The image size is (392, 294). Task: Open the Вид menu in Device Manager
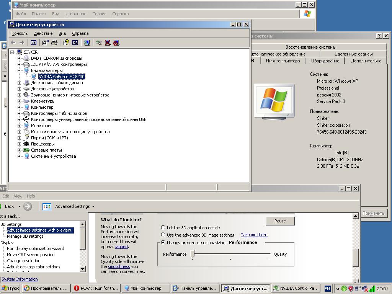coord(62,33)
